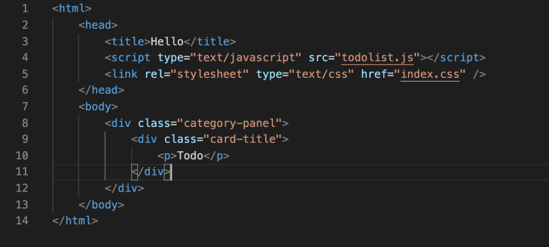549x247 pixels.
Task: Click the "card-title" class value
Action: point(243,139)
